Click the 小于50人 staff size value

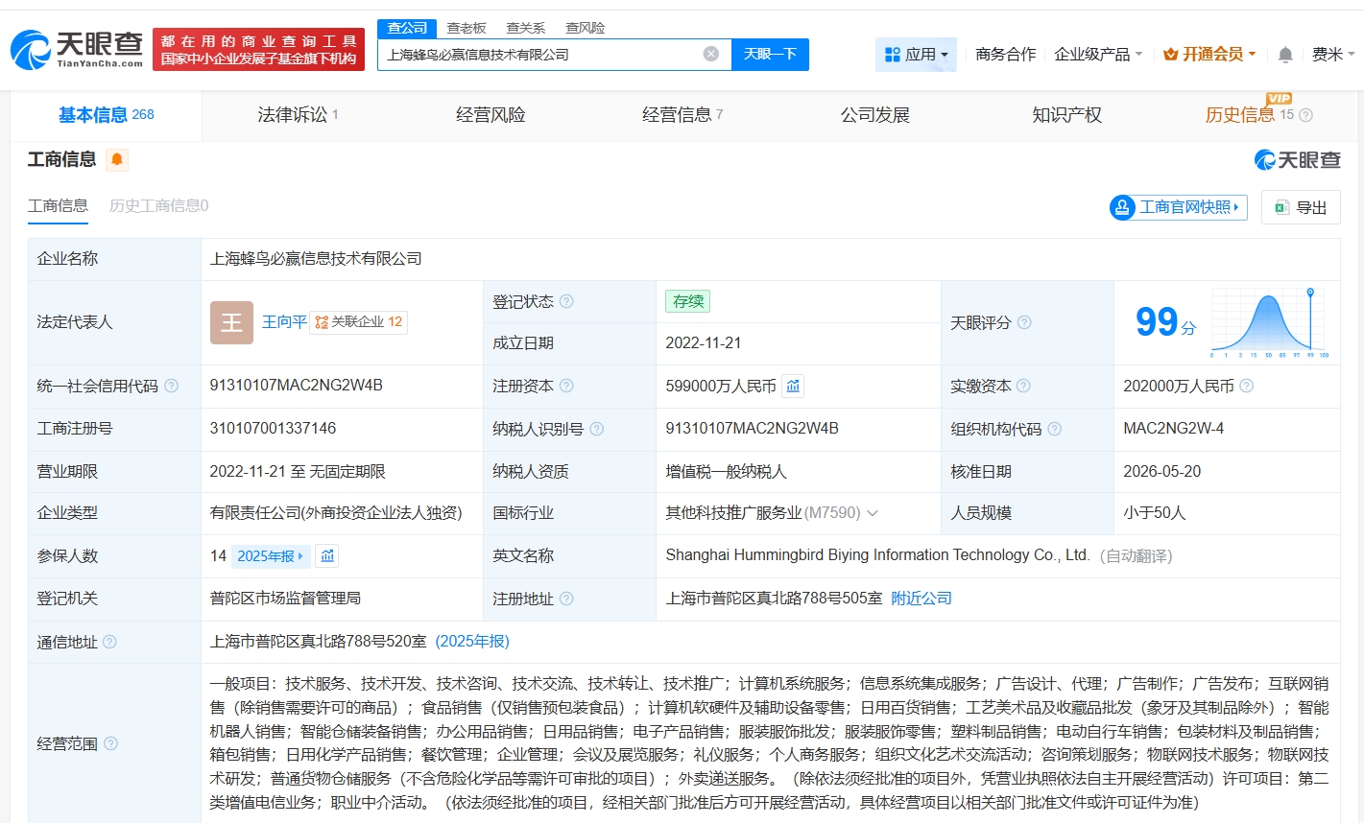coord(1154,512)
